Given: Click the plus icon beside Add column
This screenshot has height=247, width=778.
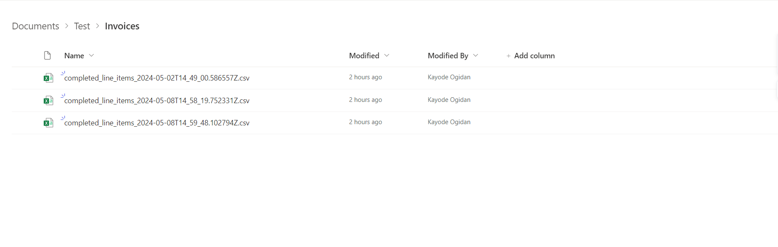Looking at the screenshot, I should point(508,56).
